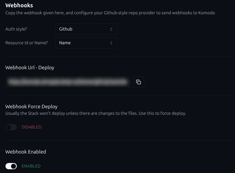
Task: Click the selected Name value text
Action: pos(65,43)
